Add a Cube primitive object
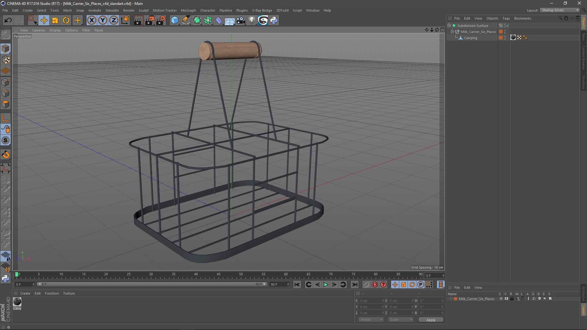Viewport: 587px width, 330px height. coord(175,20)
